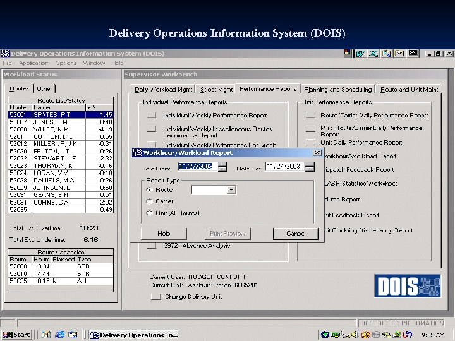The width and height of the screenshot is (455, 341).
Task: Select the Performance Reports tab
Action: point(268,89)
